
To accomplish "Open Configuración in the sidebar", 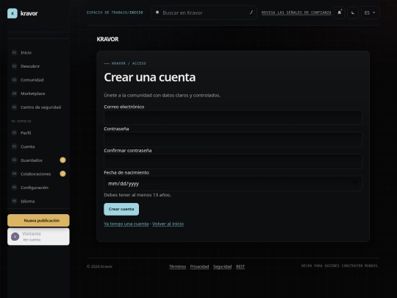I will (38, 188).
